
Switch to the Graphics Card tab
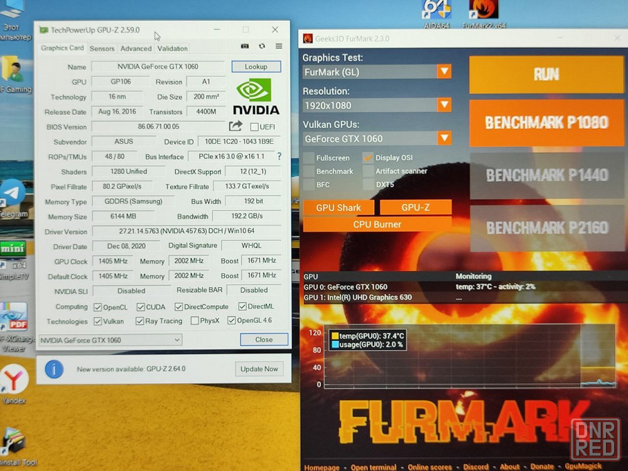pos(62,48)
